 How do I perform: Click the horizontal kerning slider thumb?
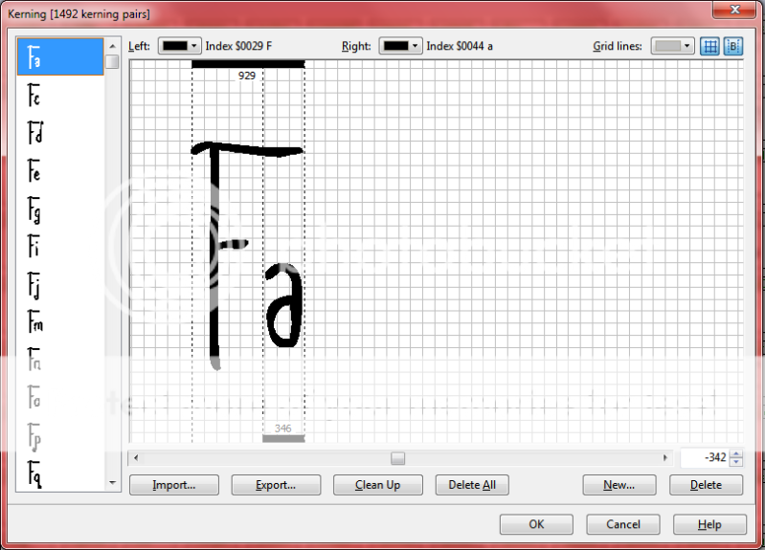[x=397, y=458]
